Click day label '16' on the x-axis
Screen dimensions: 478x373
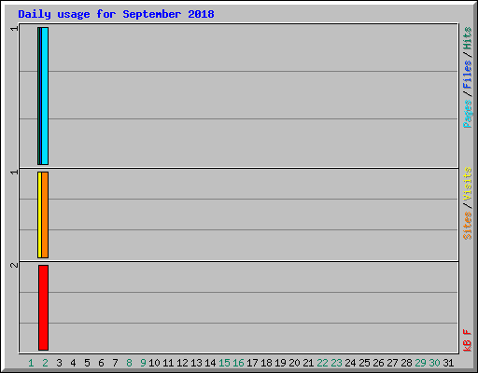coord(238,363)
